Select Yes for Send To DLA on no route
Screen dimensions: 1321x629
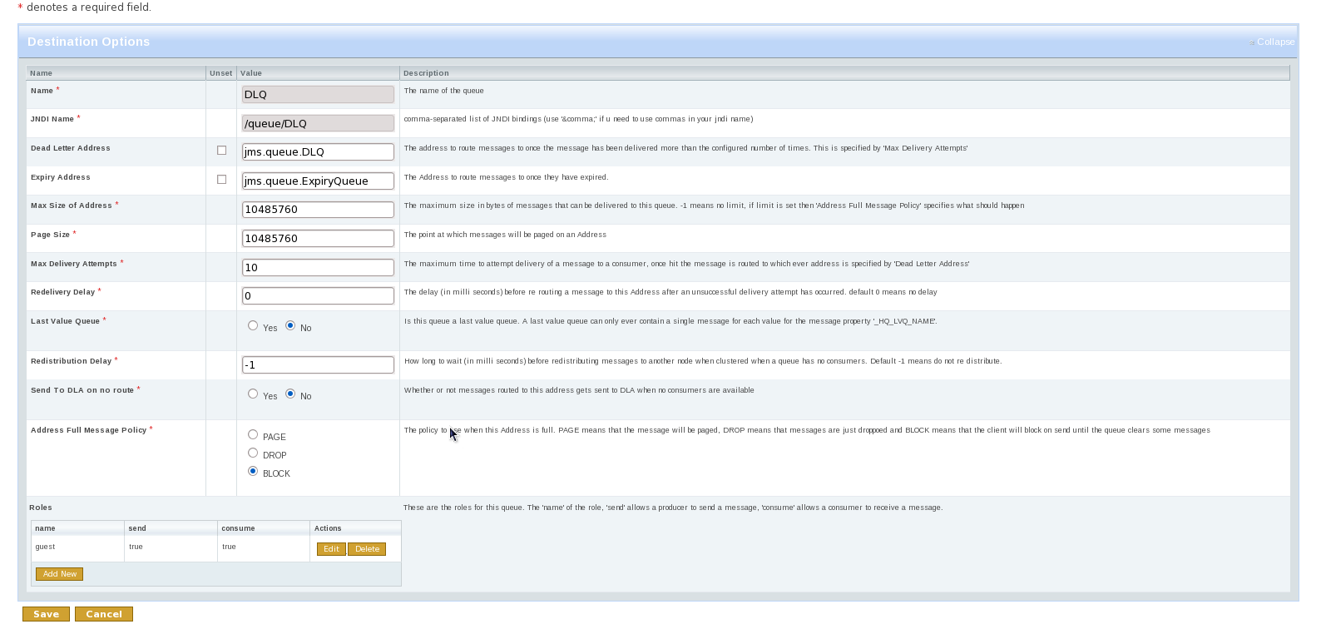(253, 394)
